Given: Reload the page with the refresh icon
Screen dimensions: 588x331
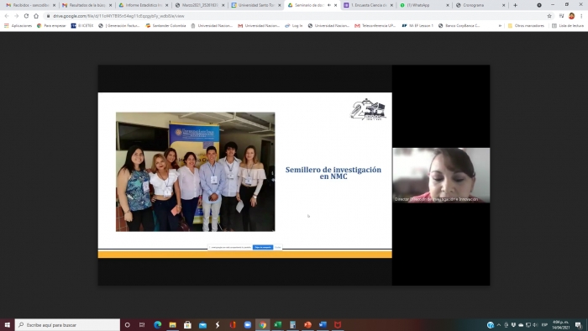Looking at the screenshot, I should [26, 16].
